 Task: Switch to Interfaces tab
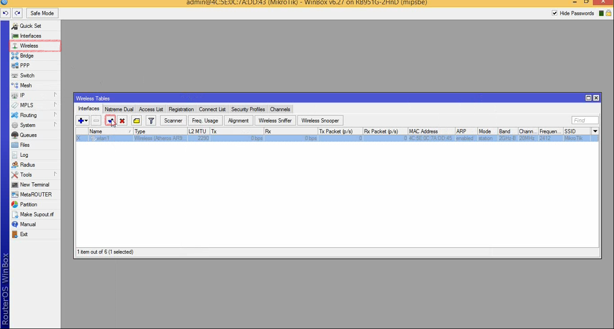89,109
